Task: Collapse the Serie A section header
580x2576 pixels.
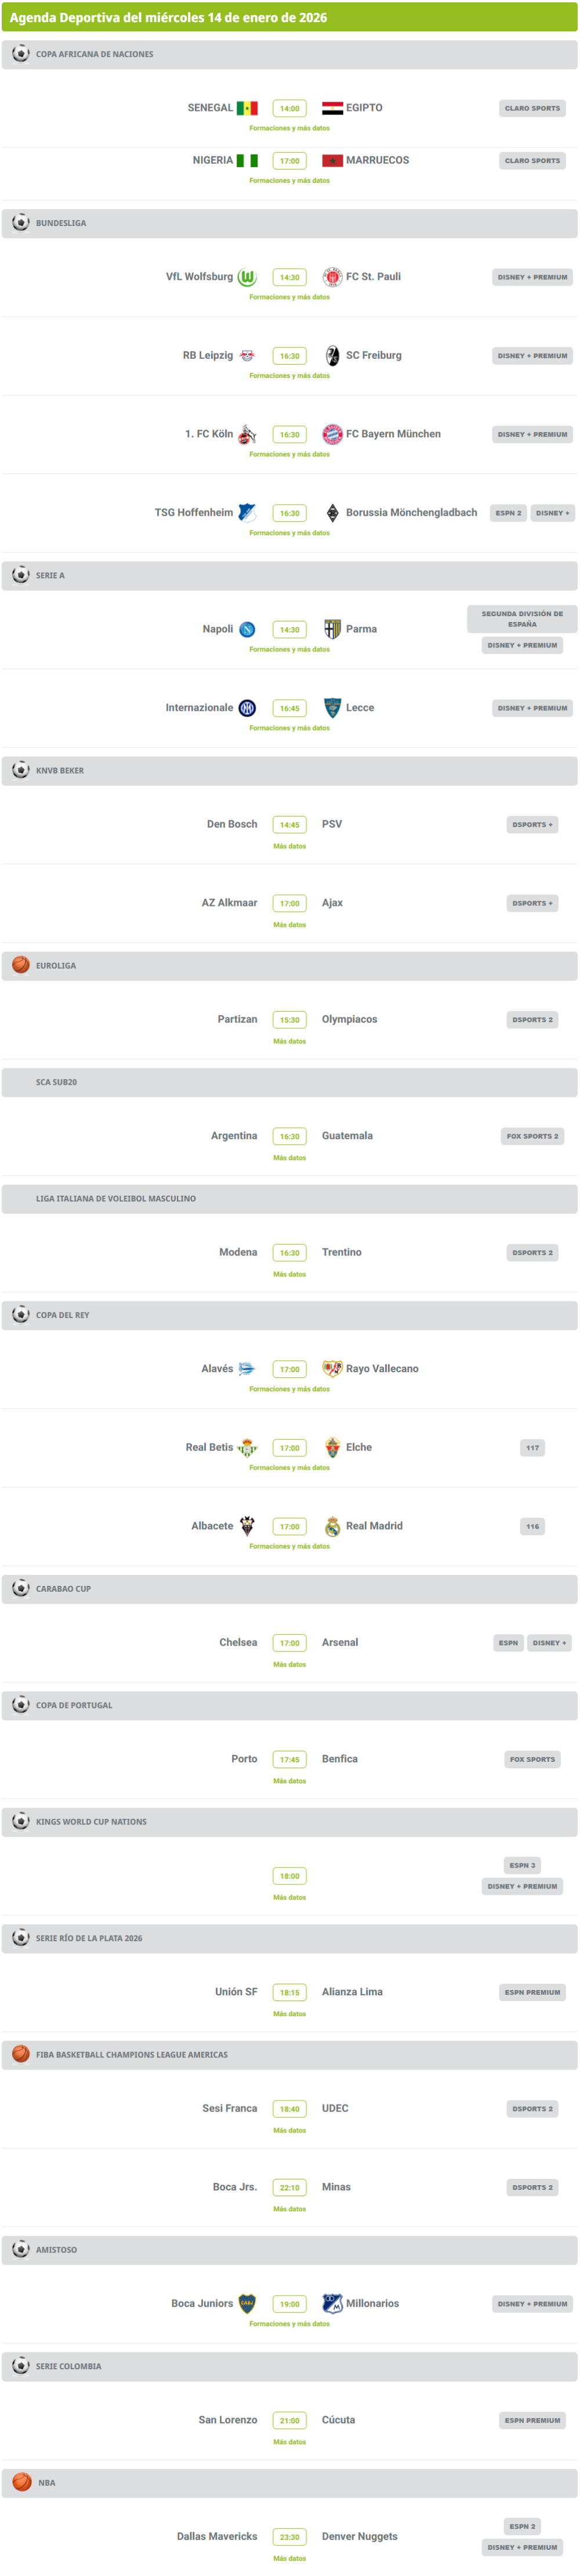Action: click(289, 575)
